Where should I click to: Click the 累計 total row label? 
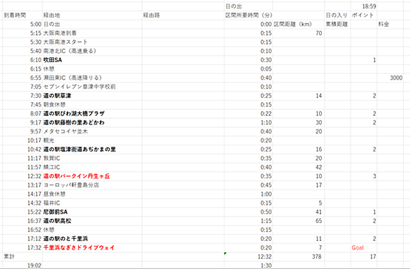(22, 256)
